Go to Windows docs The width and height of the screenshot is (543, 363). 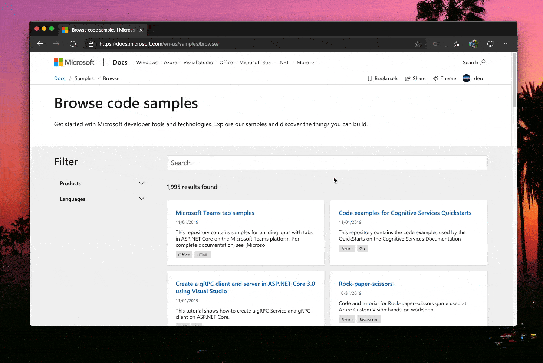(x=147, y=62)
